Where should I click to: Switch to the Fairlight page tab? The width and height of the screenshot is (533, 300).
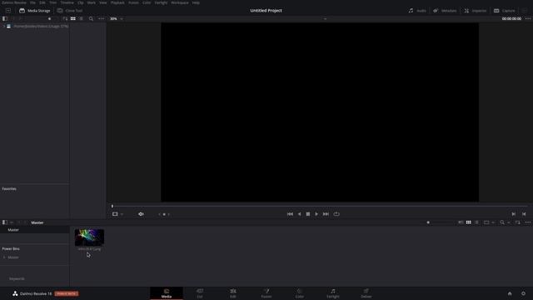(333, 293)
